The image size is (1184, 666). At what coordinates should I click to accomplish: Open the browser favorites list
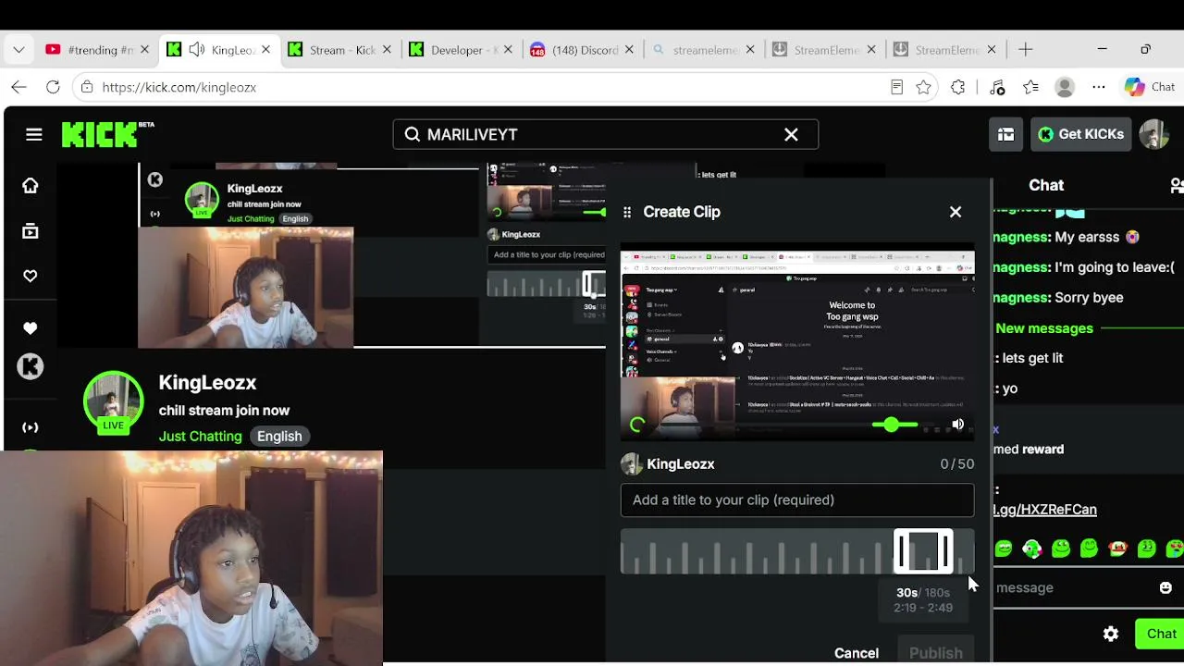click(x=1031, y=87)
